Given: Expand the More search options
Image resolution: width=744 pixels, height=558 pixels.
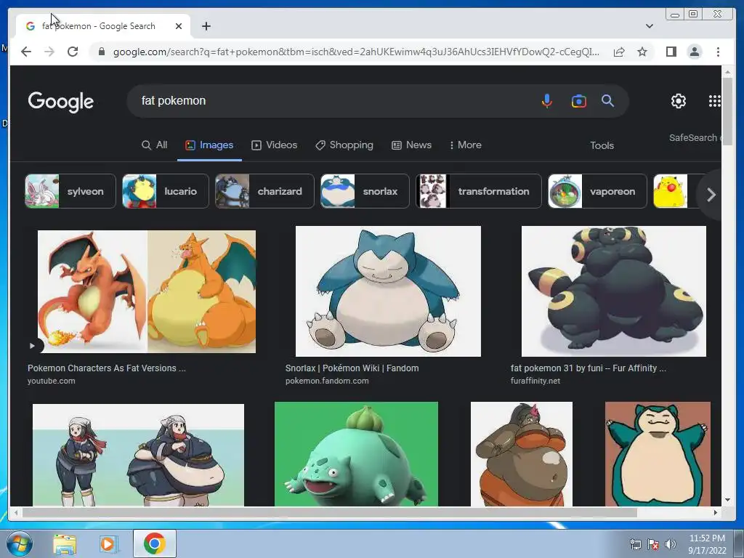Looking at the screenshot, I should [x=466, y=145].
